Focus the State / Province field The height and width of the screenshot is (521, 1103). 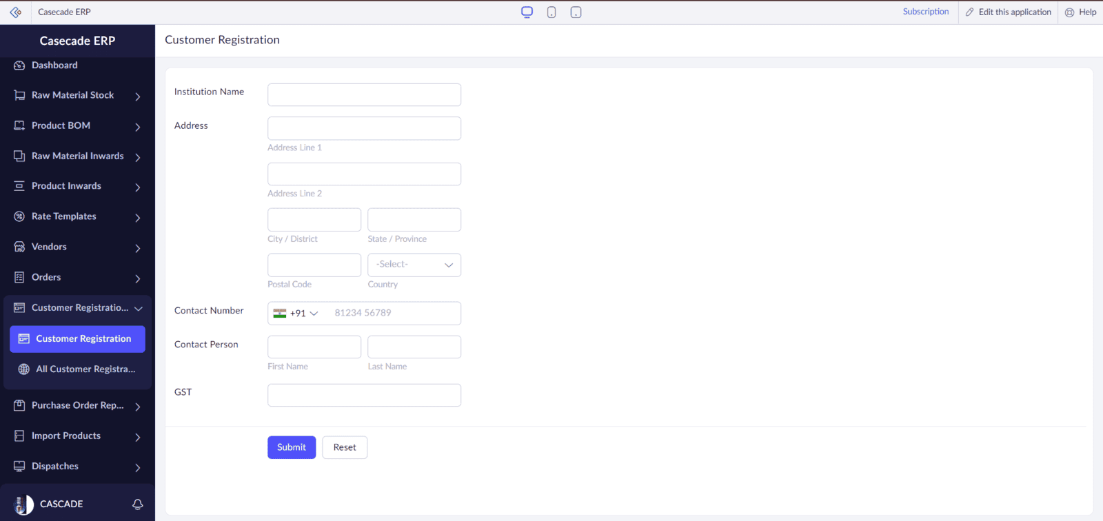click(414, 220)
